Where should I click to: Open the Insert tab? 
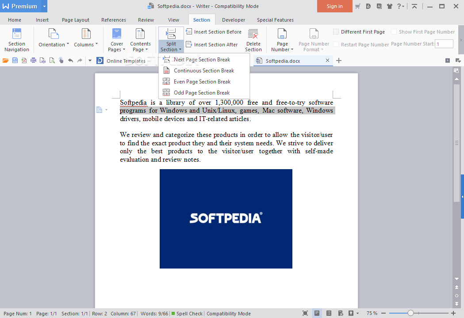pyautogui.click(x=42, y=20)
